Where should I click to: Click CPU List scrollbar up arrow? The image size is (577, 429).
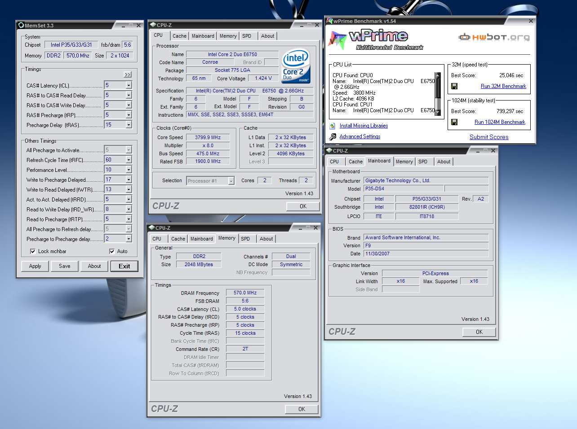(x=438, y=75)
